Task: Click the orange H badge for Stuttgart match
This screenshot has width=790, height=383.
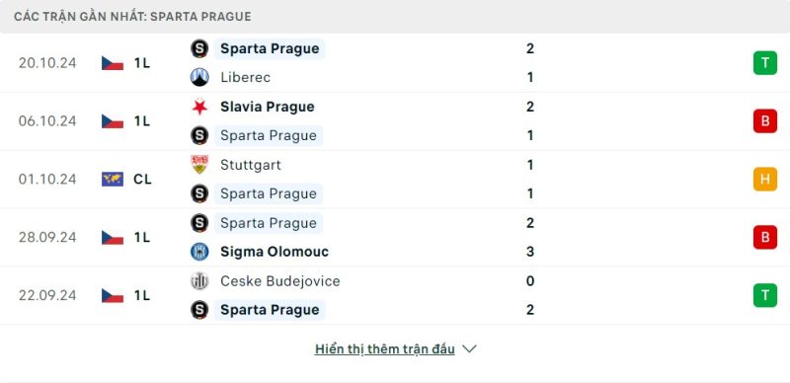Action: pos(764,179)
